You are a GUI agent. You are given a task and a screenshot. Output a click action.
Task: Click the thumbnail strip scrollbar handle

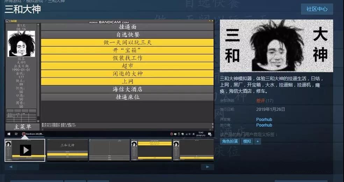pyautogui.click(x=29, y=167)
